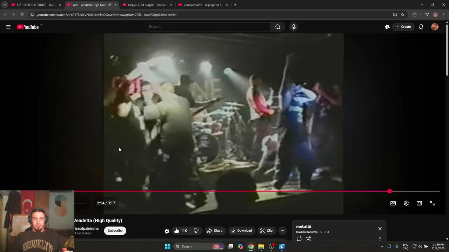The width and height of the screenshot is (449, 252).
Task: Toggle playlist loop
Action: tap(299, 239)
